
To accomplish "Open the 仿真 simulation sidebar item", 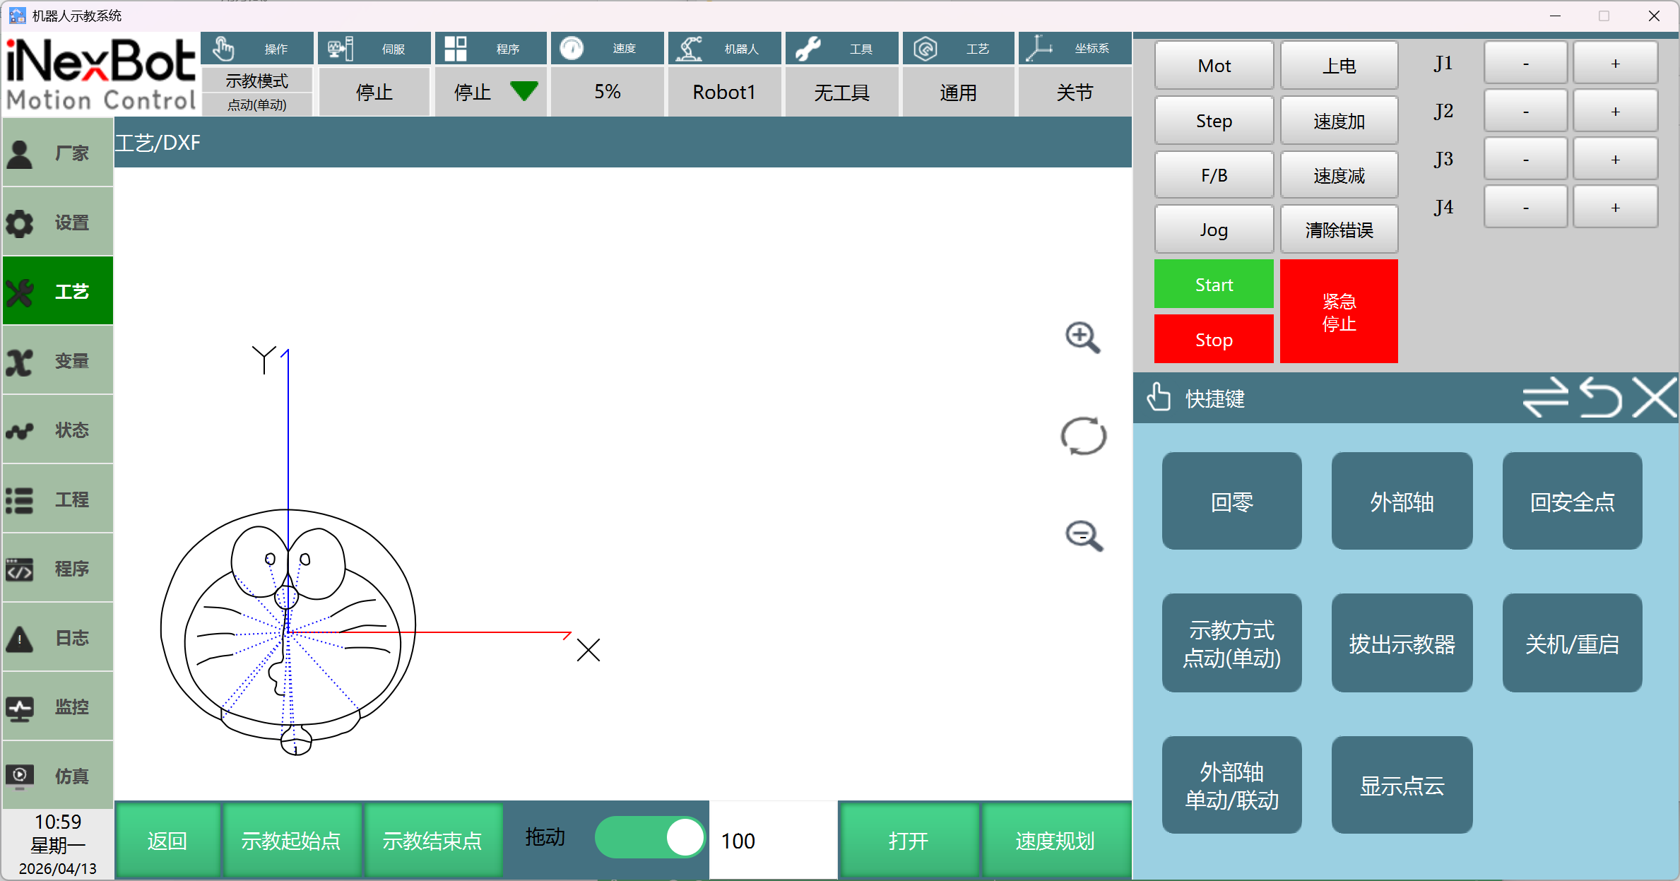I will [x=58, y=776].
